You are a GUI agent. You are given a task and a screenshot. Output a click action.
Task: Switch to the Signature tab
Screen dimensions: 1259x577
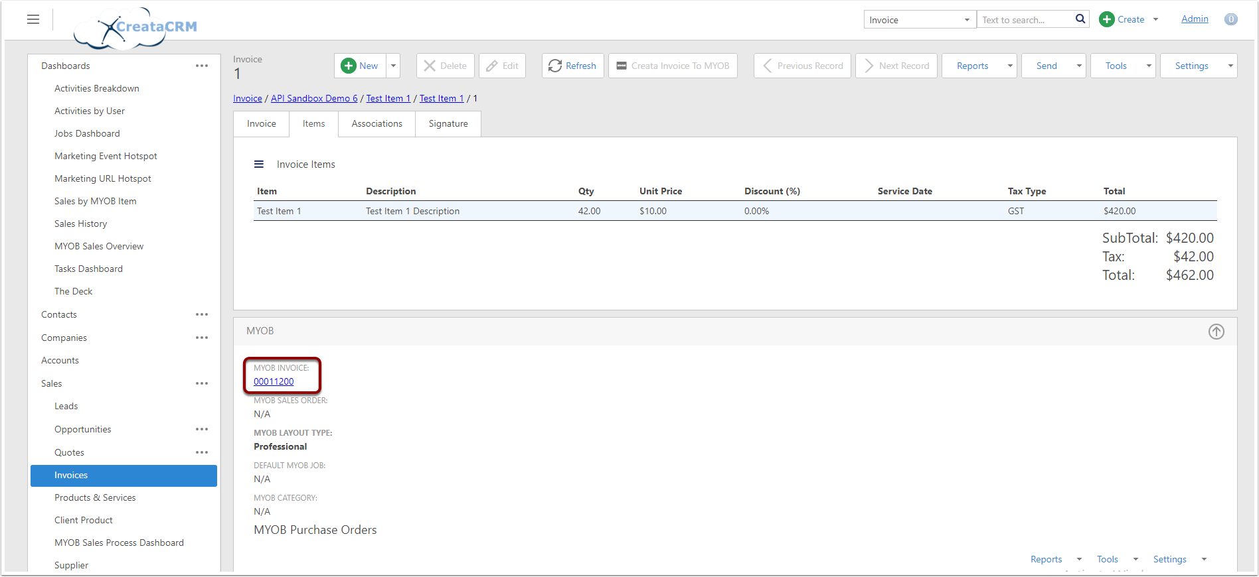[448, 124]
